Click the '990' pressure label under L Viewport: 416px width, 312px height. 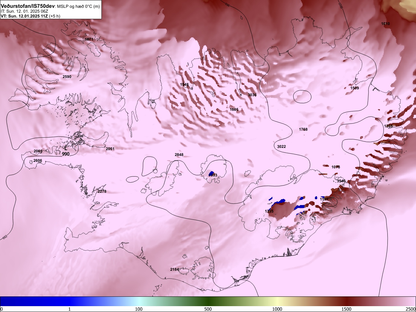(66, 154)
